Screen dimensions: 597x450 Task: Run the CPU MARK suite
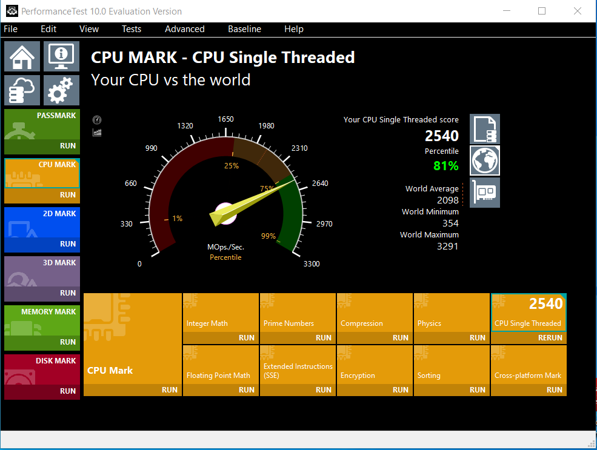coord(42,195)
